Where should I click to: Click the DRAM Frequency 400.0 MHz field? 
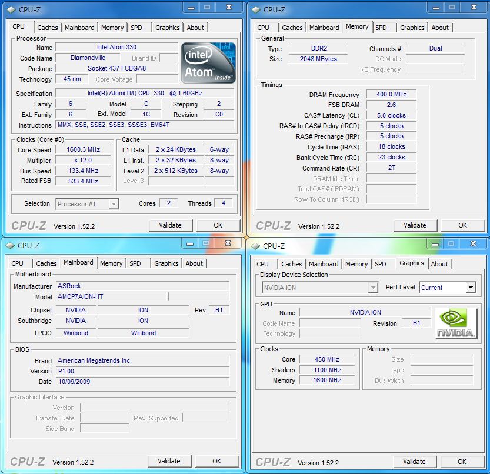[391, 95]
